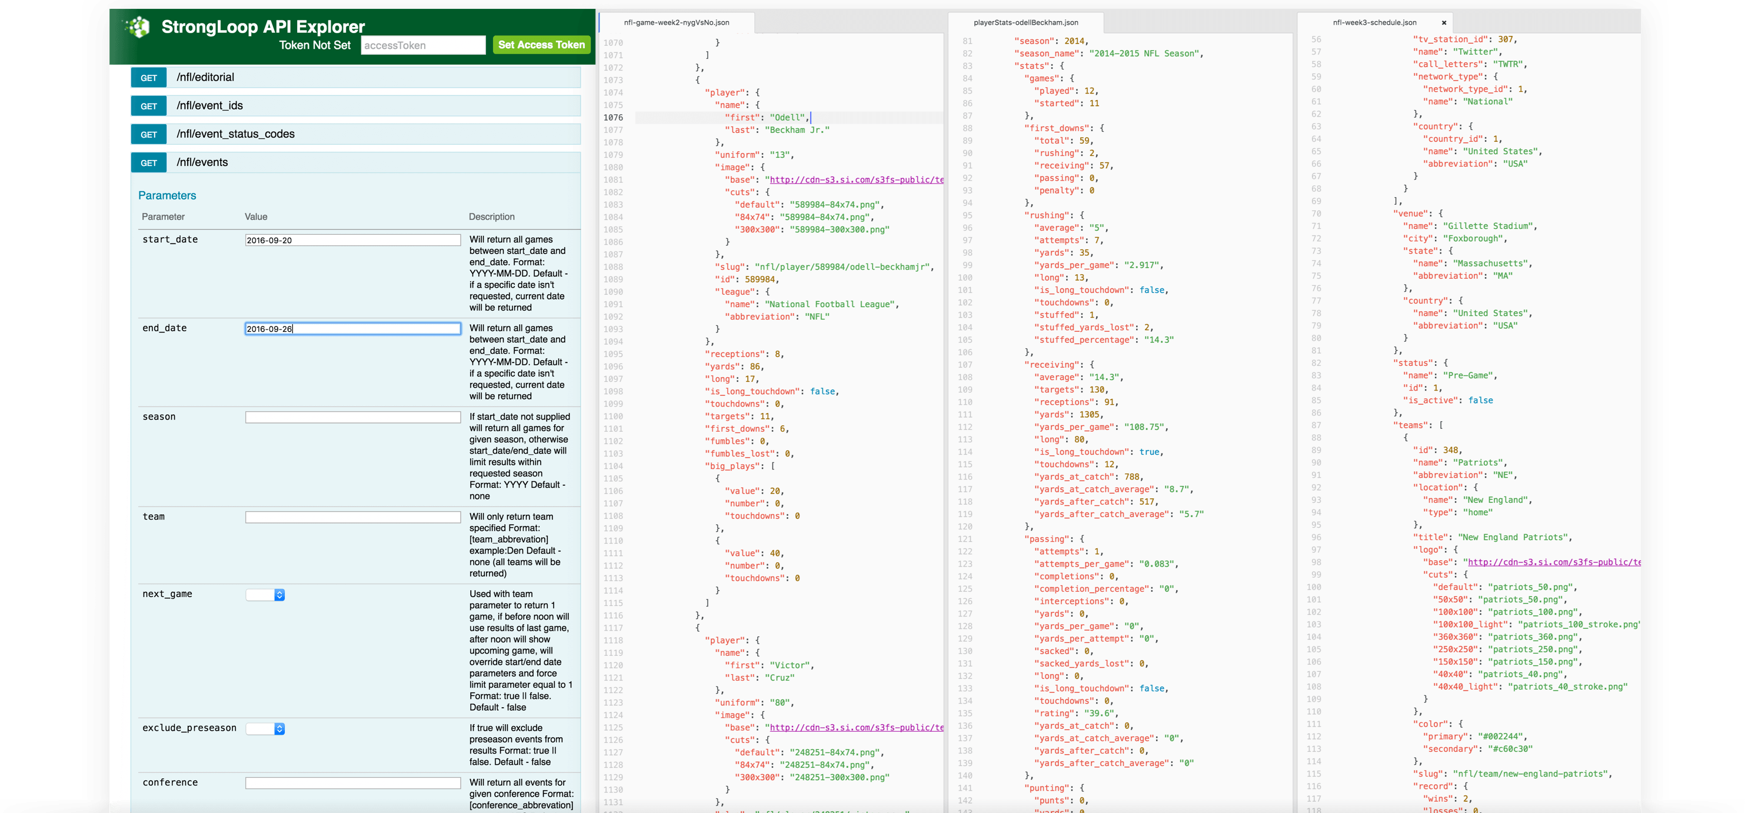Switch to nfl-week3-schedule.json tab

pyautogui.click(x=1374, y=22)
